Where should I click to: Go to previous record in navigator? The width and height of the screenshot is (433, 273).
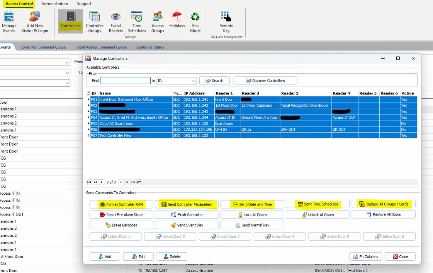pos(102,182)
